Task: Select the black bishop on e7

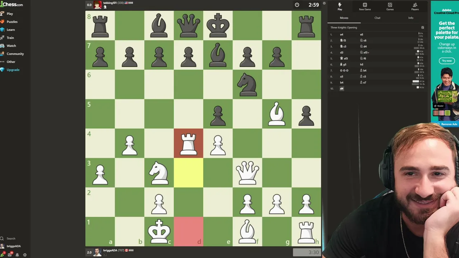Action: point(218,56)
